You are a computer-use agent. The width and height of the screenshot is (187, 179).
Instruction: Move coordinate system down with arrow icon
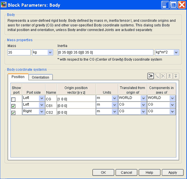(176, 76)
